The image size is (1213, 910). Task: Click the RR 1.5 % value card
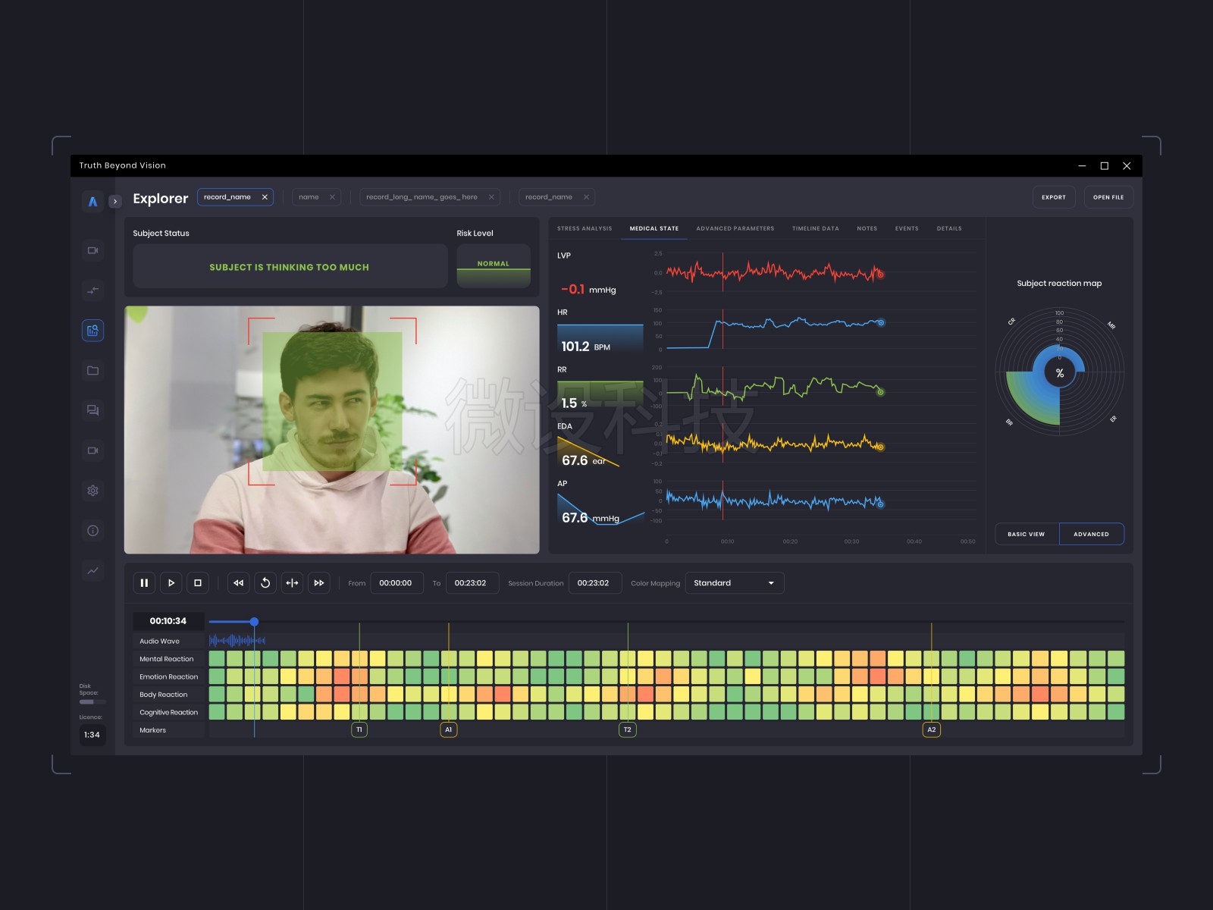pyautogui.click(x=600, y=396)
